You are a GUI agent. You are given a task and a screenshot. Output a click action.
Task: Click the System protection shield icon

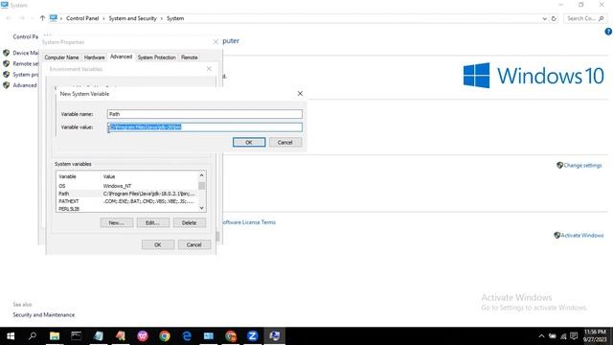pos(7,75)
